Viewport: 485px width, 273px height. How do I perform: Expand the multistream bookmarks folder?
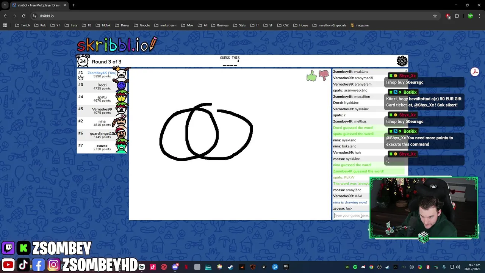point(165,25)
